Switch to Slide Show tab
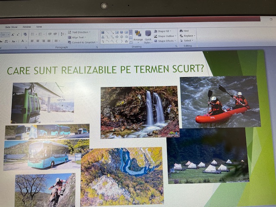The height and width of the screenshot is (207, 276). 11,27
